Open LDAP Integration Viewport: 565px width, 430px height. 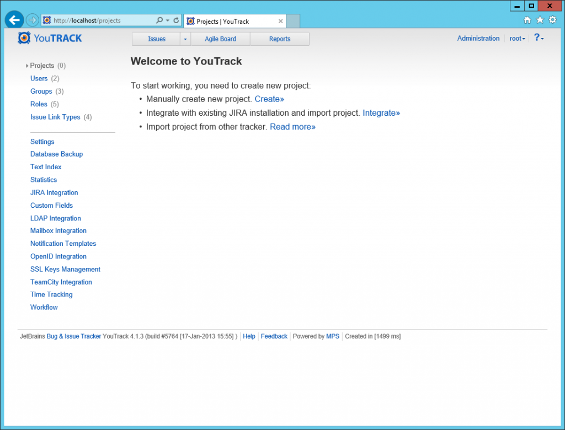pos(56,218)
